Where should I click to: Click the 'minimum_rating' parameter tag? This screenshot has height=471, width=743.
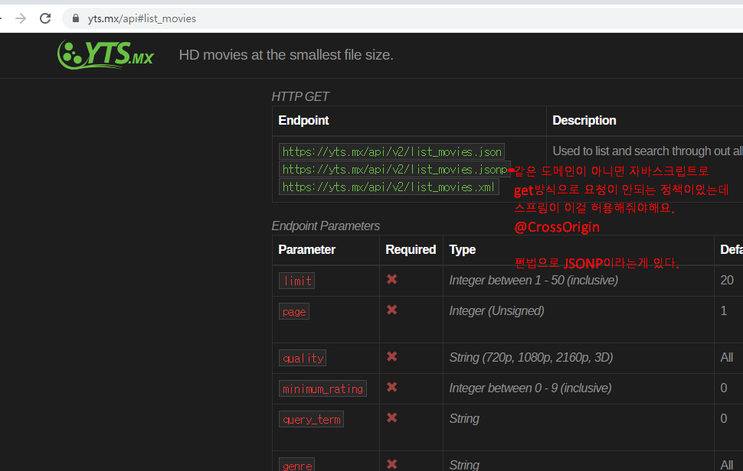tap(322, 388)
